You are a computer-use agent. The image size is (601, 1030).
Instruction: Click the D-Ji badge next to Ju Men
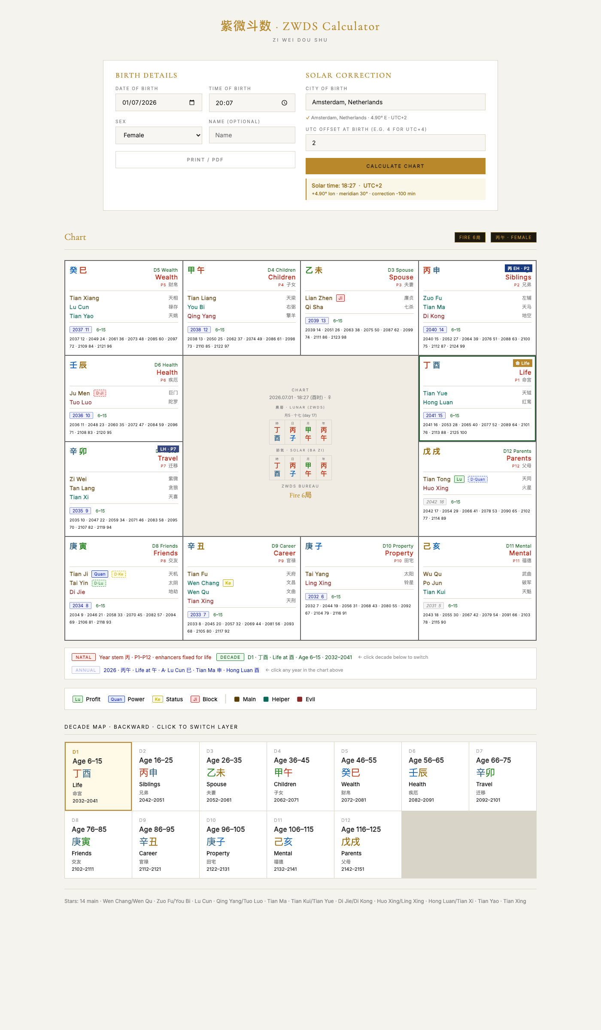(100, 393)
